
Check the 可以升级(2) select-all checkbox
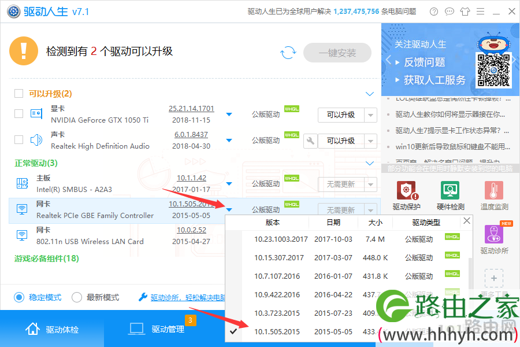tap(19, 93)
